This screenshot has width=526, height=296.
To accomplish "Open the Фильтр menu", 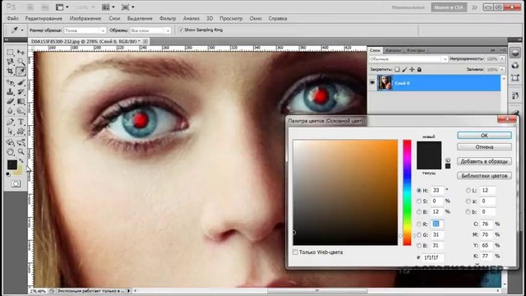I will pos(168,18).
